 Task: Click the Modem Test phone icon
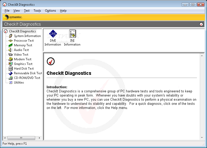click(x=11, y=59)
